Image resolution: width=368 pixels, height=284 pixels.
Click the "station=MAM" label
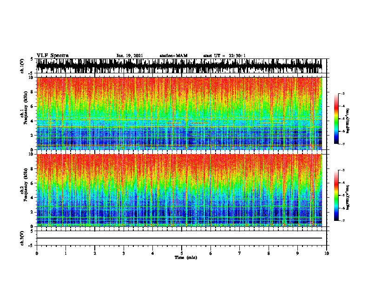coord(173,56)
